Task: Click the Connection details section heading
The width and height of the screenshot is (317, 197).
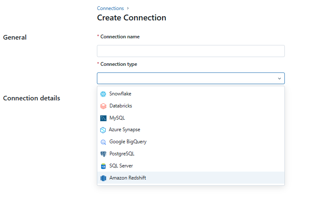Action: [32, 98]
